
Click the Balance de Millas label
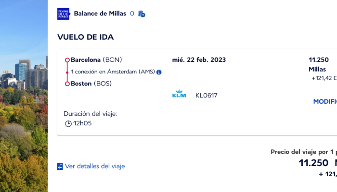pyautogui.click(x=100, y=13)
